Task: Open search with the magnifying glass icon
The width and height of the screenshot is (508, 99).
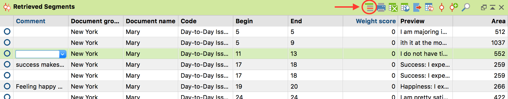Action: 466,7
